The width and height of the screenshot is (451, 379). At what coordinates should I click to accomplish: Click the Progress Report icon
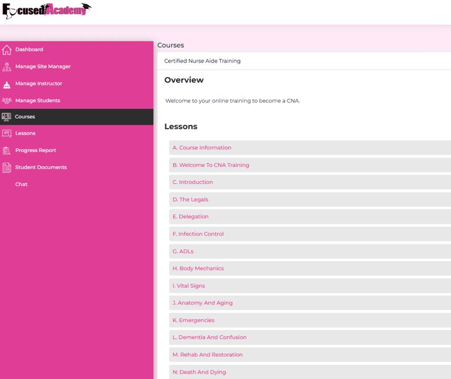click(6, 151)
